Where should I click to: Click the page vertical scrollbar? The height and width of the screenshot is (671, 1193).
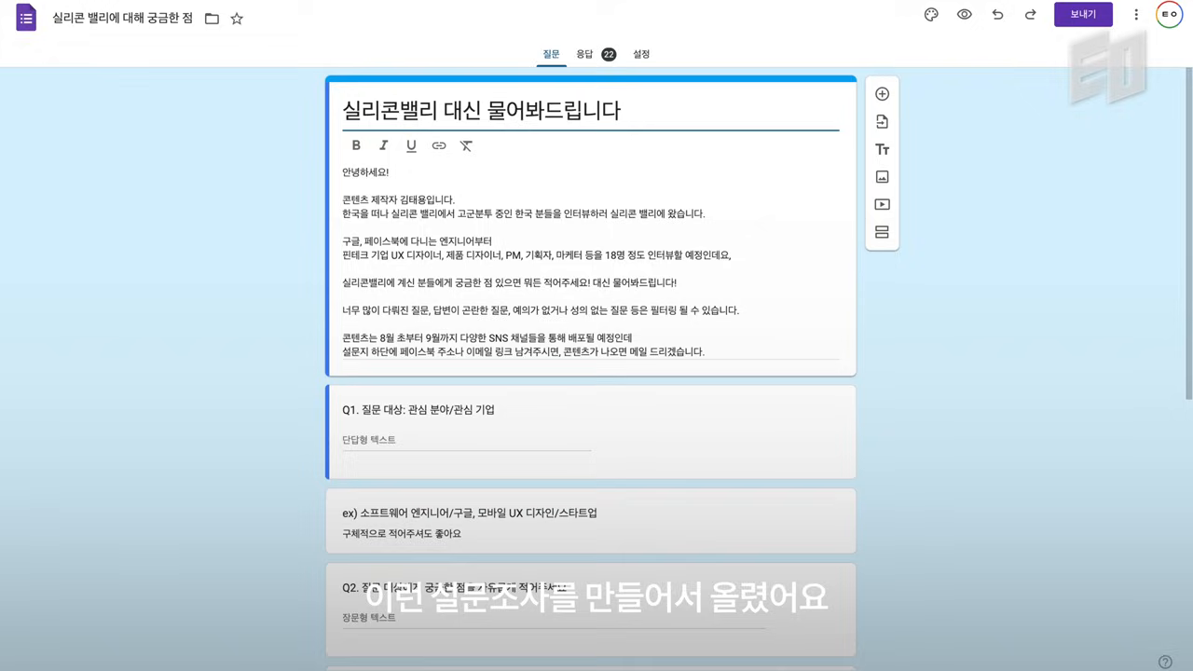coord(1188,235)
